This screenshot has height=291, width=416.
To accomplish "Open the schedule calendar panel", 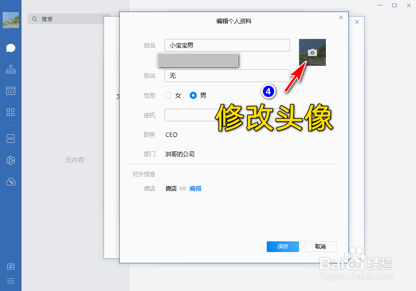I will pos(11,91).
